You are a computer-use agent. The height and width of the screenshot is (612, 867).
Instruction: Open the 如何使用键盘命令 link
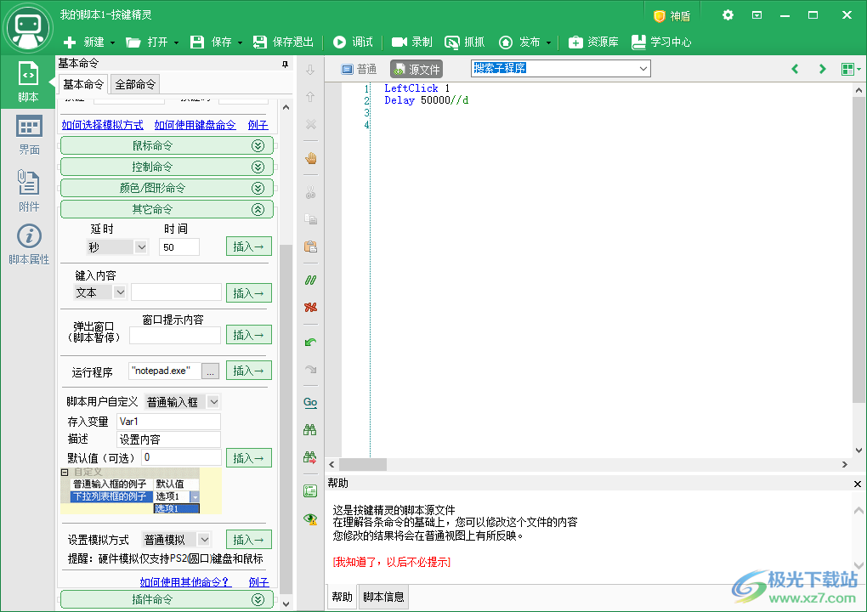coord(195,125)
